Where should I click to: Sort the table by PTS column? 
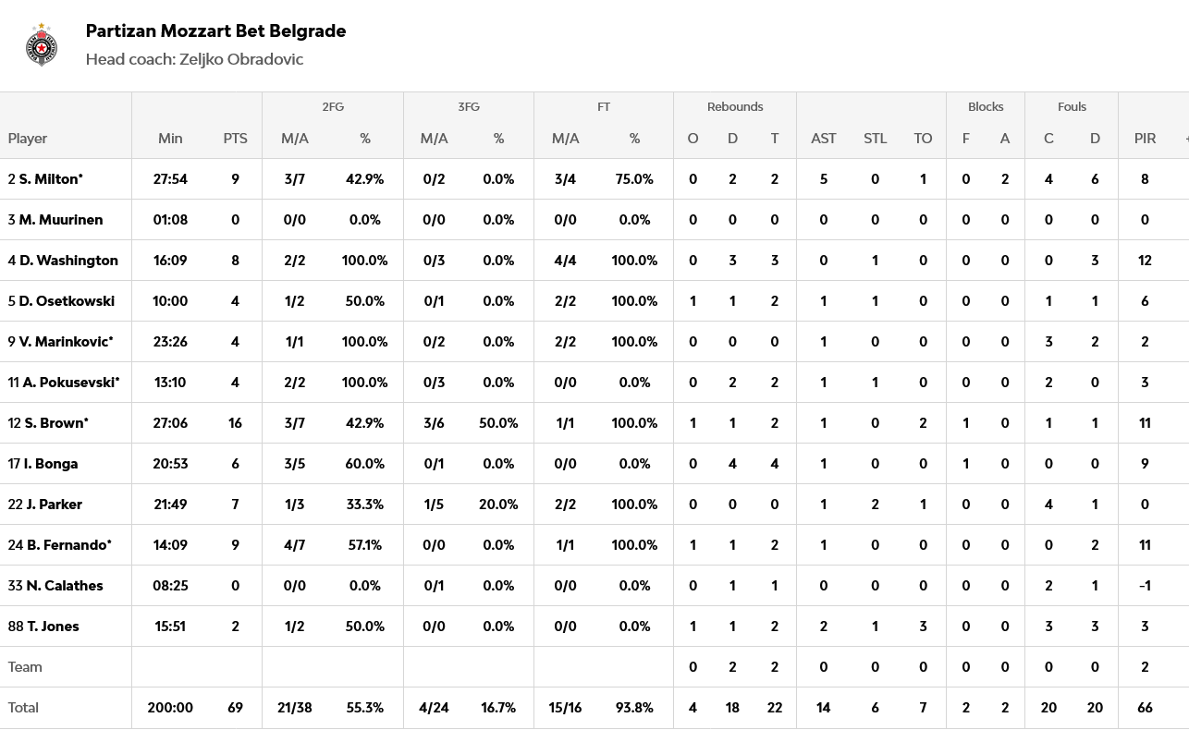tap(235, 139)
